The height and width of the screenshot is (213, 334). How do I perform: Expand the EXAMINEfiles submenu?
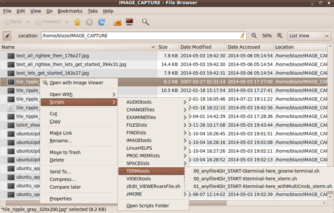click(153, 117)
